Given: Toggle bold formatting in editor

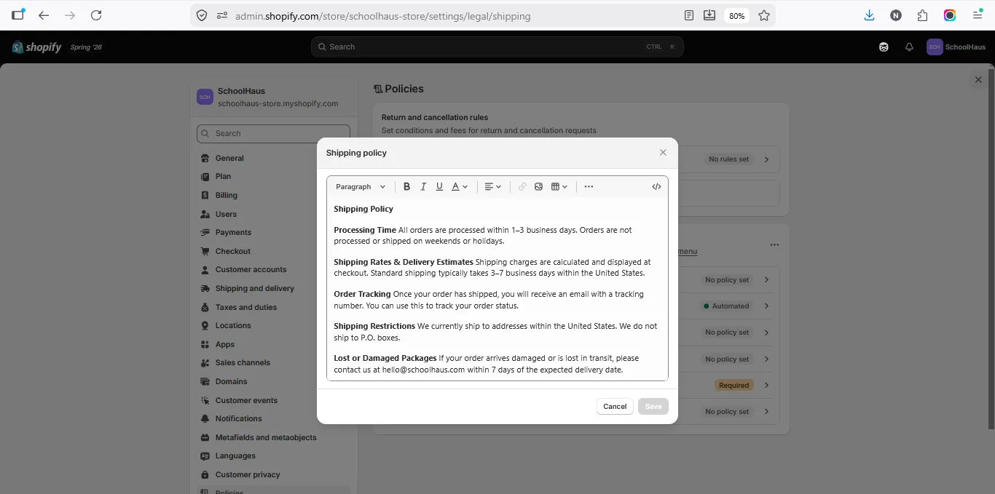Looking at the screenshot, I should pyautogui.click(x=407, y=187).
